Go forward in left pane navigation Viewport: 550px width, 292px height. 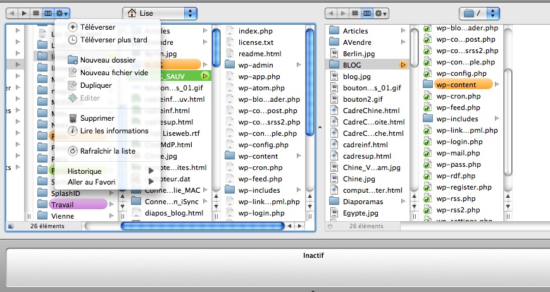[24, 13]
